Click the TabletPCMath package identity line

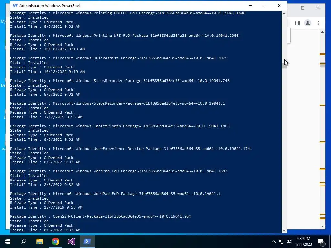tap(120, 126)
